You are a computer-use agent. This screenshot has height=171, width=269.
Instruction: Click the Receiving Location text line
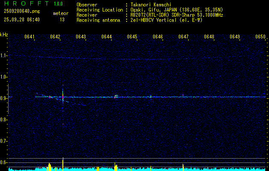150,10
